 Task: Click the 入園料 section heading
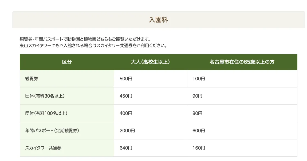tap(158, 20)
